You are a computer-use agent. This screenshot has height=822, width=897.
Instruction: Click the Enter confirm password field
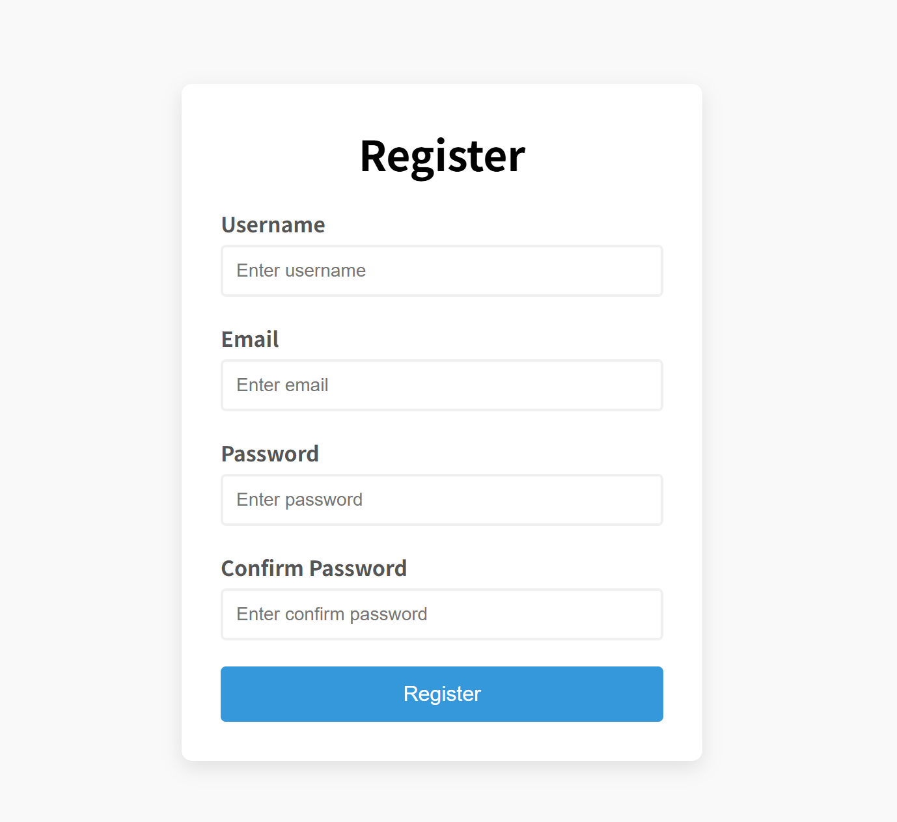point(441,614)
